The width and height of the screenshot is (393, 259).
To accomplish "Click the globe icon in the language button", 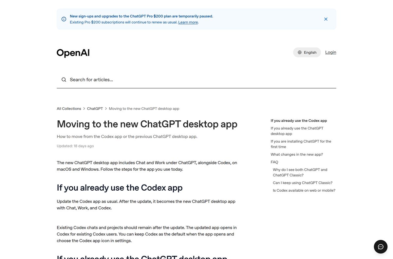I will [x=300, y=52].
